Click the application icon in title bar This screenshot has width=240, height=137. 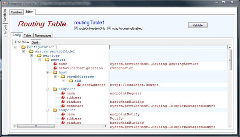click(x=4, y=3)
